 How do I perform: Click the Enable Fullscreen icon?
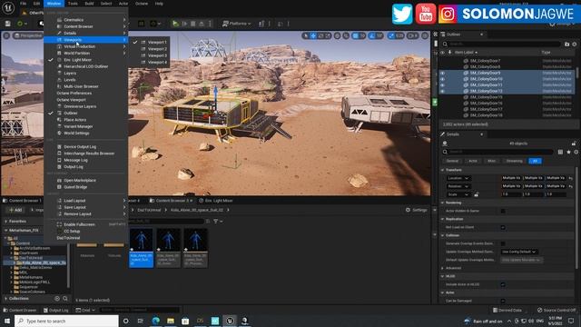59,224
